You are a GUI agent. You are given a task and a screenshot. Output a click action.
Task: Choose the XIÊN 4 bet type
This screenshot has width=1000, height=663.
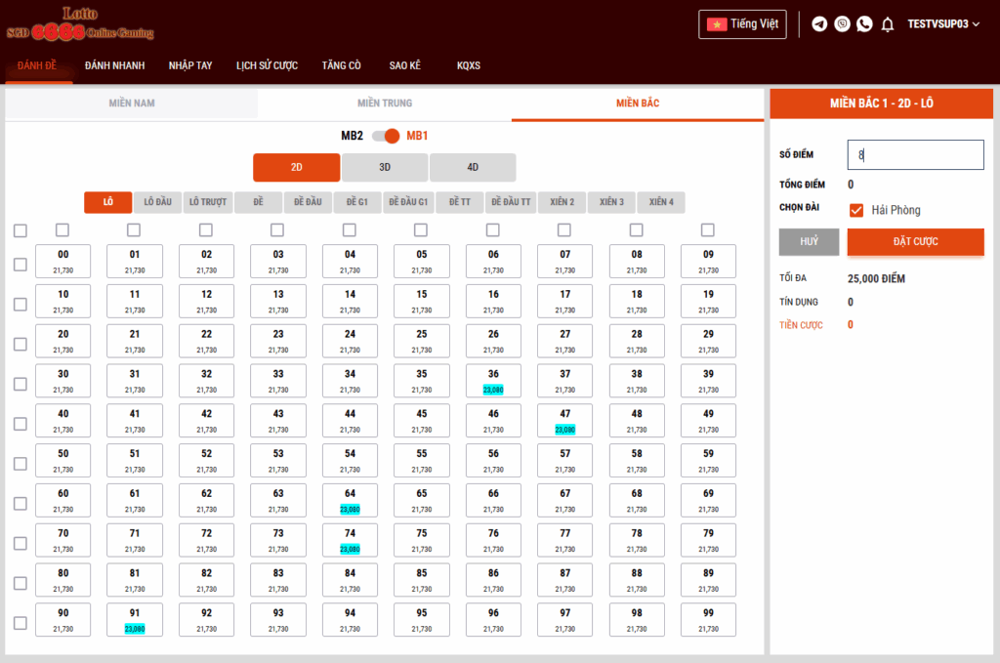pos(661,202)
